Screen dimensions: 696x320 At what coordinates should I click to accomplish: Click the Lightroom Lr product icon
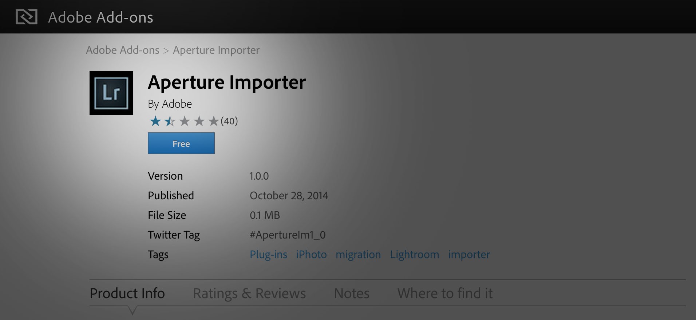(x=111, y=93)
